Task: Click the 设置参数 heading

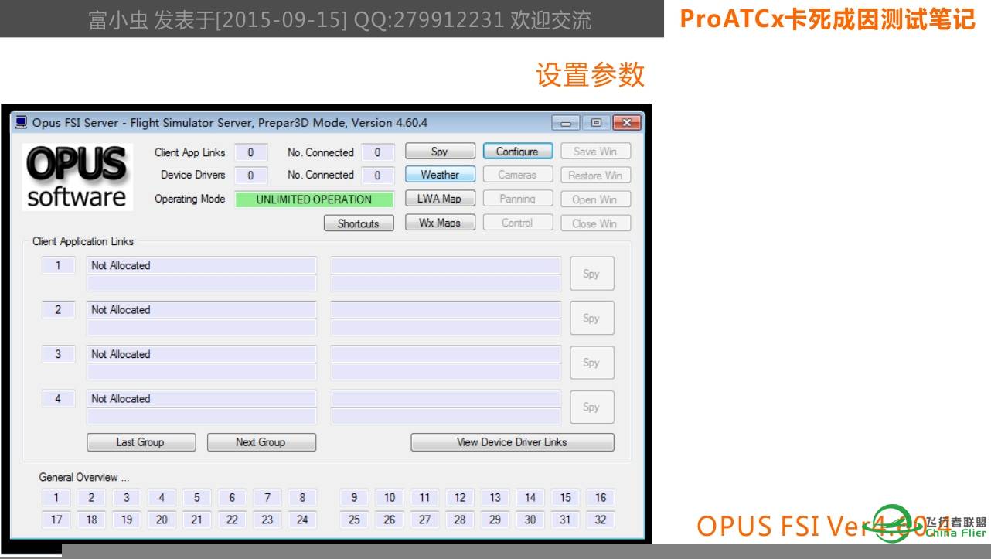Action: (x=591, y=74)
